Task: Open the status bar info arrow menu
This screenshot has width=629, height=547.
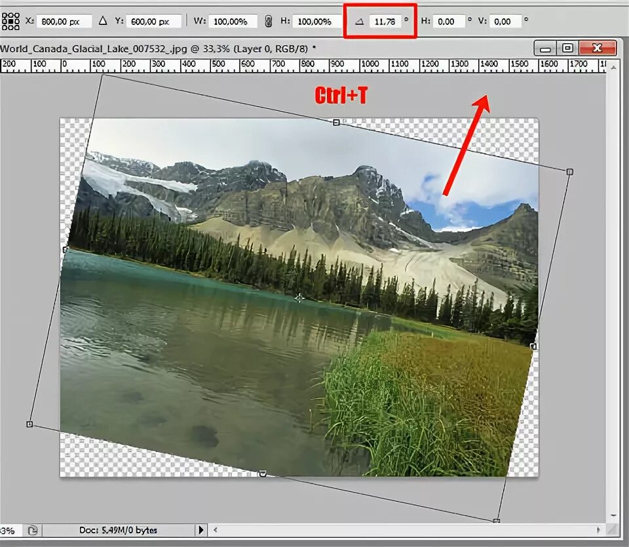Action: [x=201, y=530]
